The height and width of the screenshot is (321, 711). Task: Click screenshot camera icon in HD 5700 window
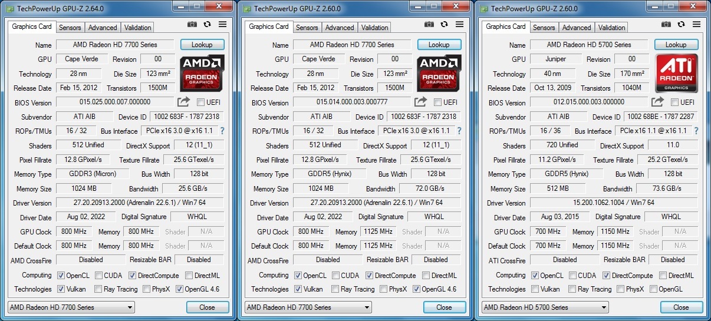666,24
